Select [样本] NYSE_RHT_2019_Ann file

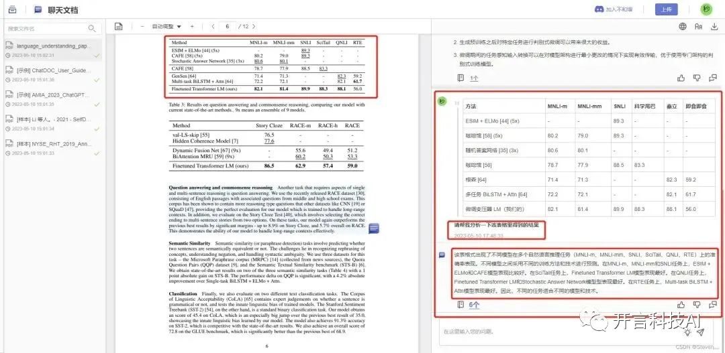(53, 148)
